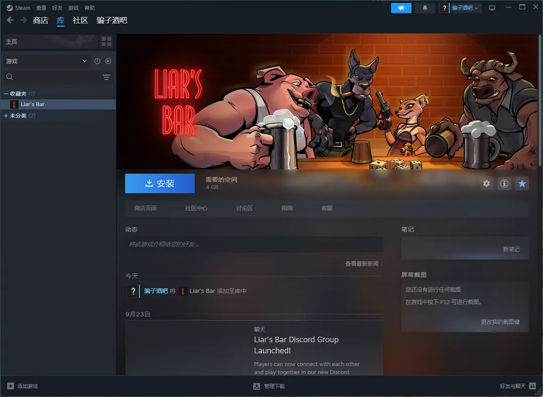The width and height of the screenshot is (543, 397).
Task: Open the 指南 link
Action: pos(287,208)
